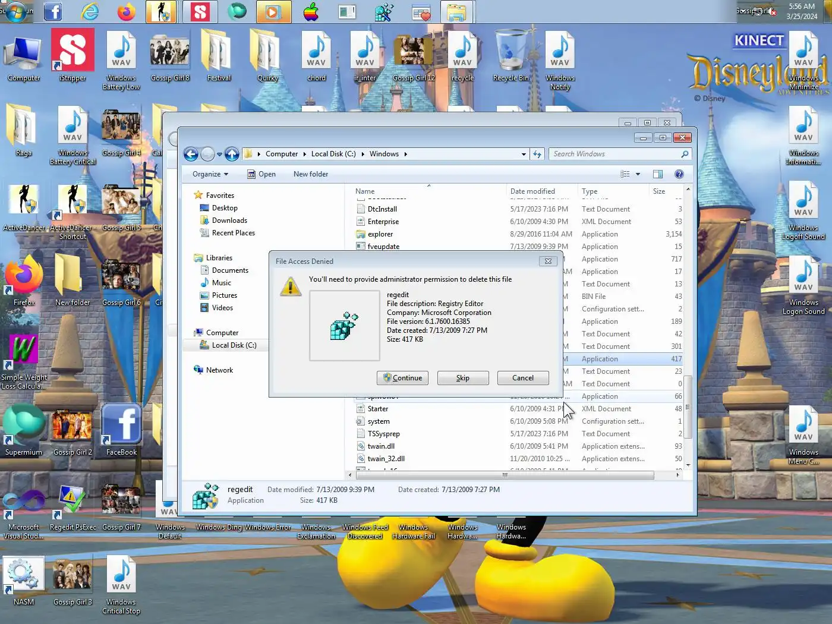
Task: Click the Forward arrow in Explorer
Action: point(207,155)
